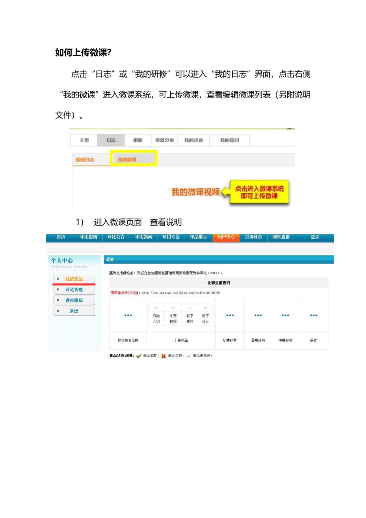Switch to the 我的日志 tab
The height and width of the screenshot is (518, 366).
pyautogui.click(x=85, y=160)
